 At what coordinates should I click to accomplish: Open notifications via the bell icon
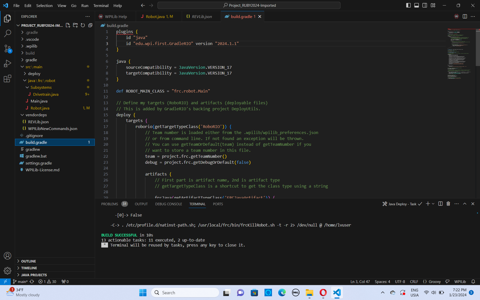[x=473, y=281]
